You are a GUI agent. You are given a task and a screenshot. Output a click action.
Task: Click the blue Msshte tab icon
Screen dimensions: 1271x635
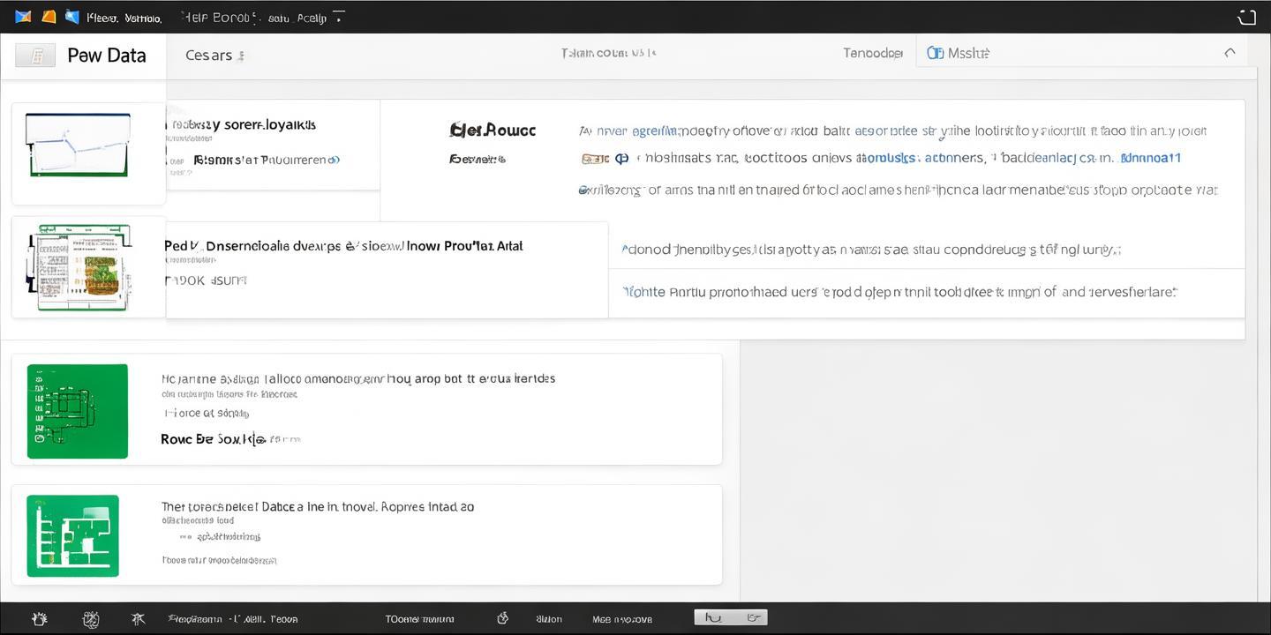[935, 52]
